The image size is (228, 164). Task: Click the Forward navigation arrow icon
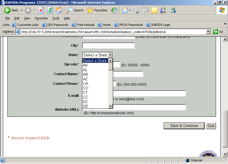[28, 10]
